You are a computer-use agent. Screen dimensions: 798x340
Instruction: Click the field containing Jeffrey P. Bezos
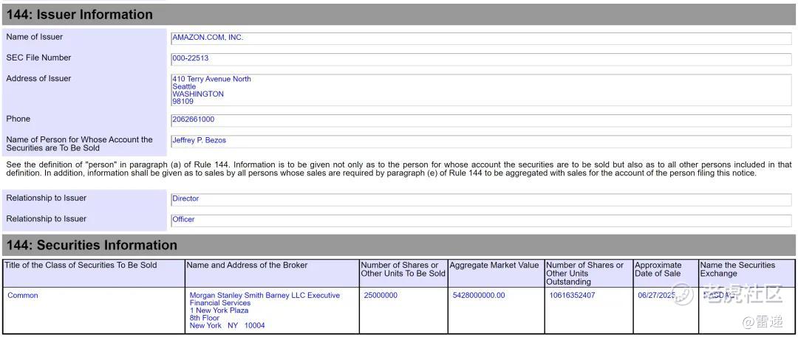pos(481,142)
